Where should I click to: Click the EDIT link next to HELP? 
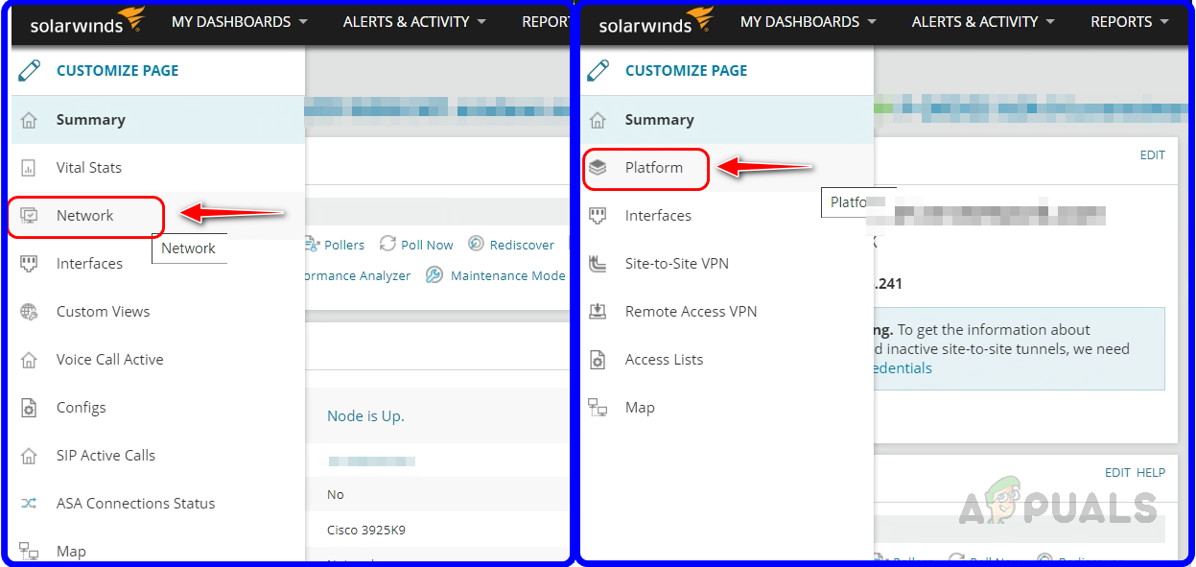click(1117, 472)
